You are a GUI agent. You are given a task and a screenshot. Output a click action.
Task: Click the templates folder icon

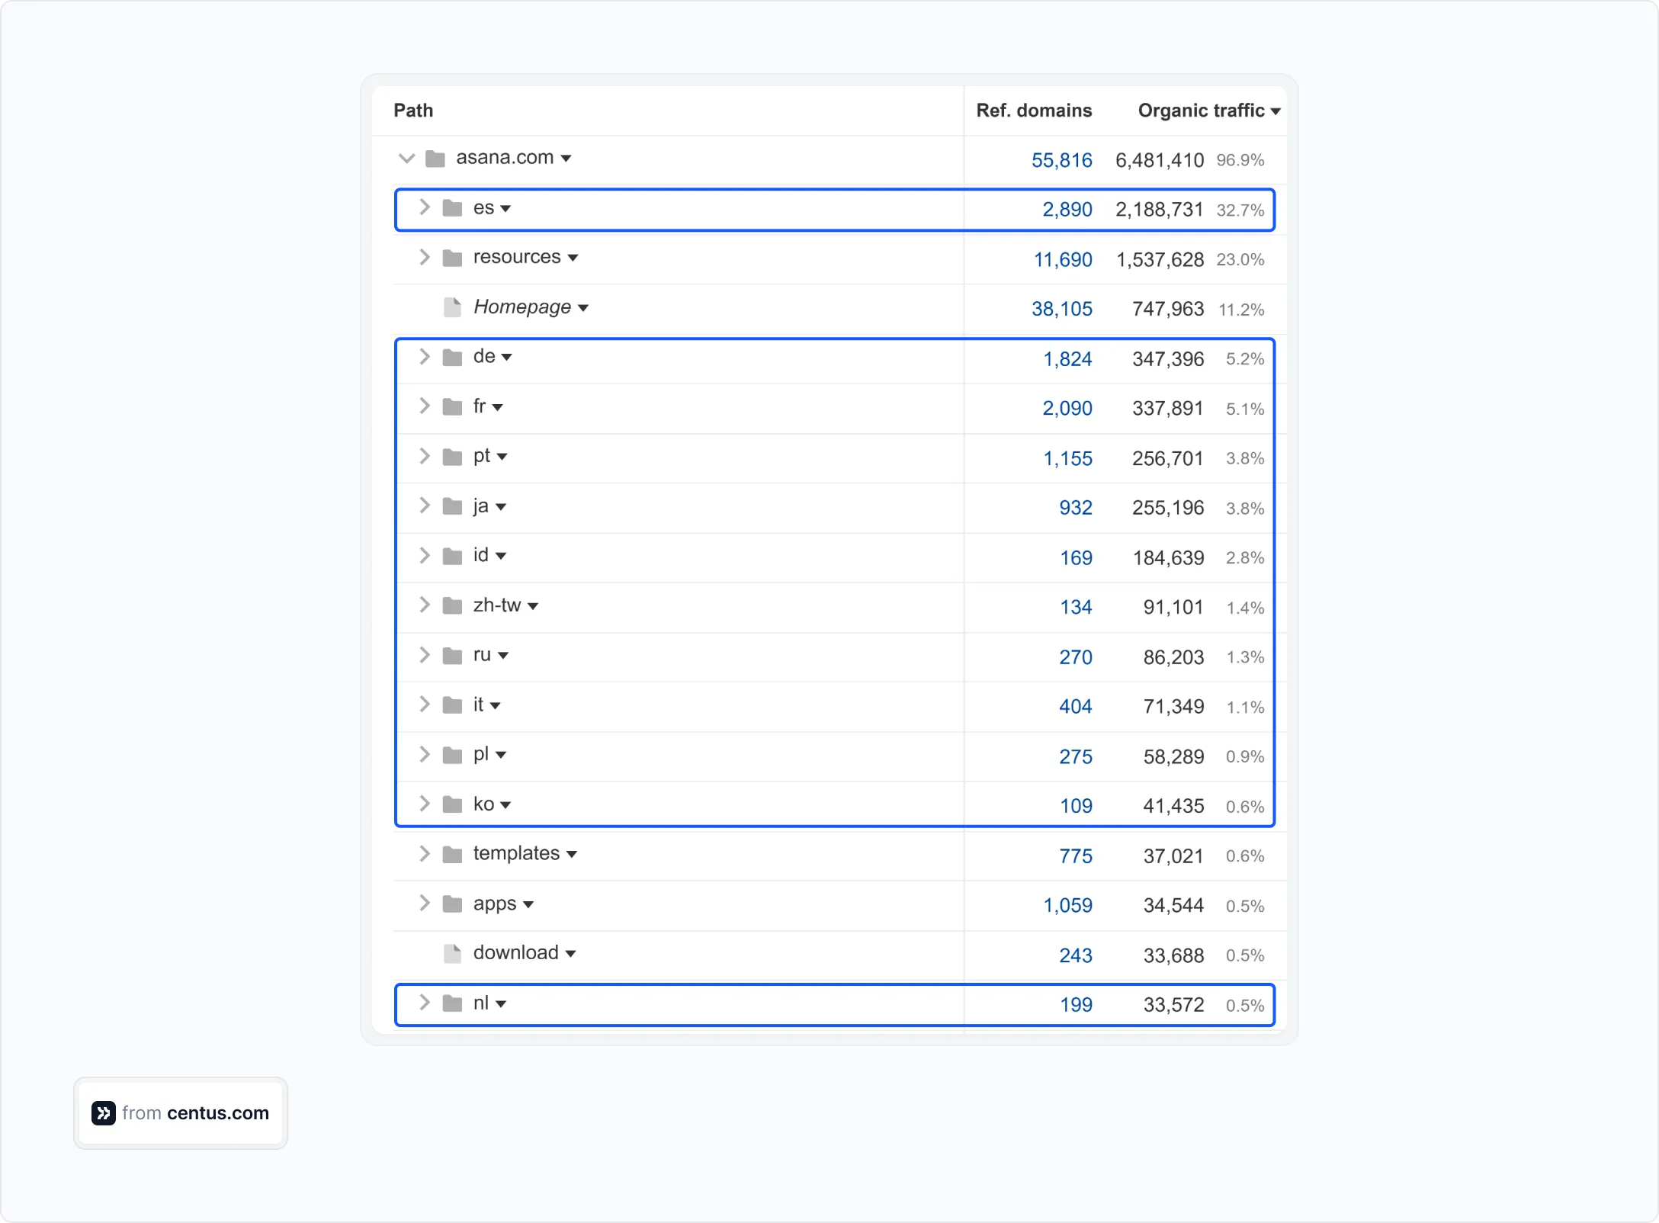point(451,854)
